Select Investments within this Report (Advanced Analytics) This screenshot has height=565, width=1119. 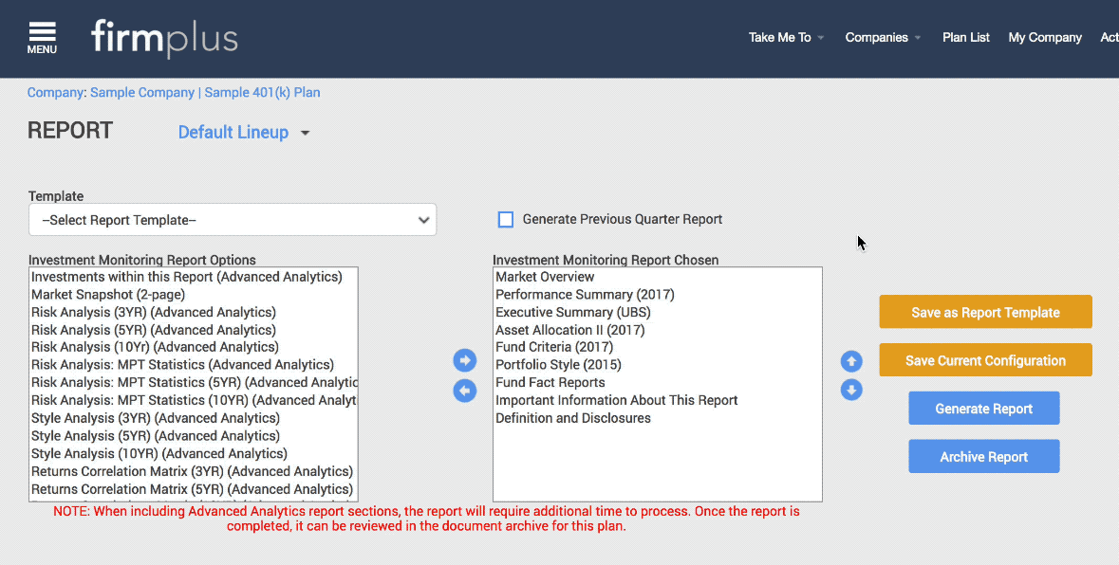pyautogui.click(x=194, y=277)
